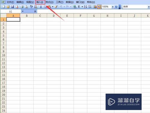Cut the selection with the scissors icon
This screenshot has height=113, width=150.
click(41, 7)
